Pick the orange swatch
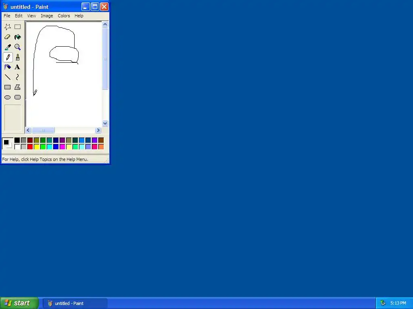 tap(101, 146)
